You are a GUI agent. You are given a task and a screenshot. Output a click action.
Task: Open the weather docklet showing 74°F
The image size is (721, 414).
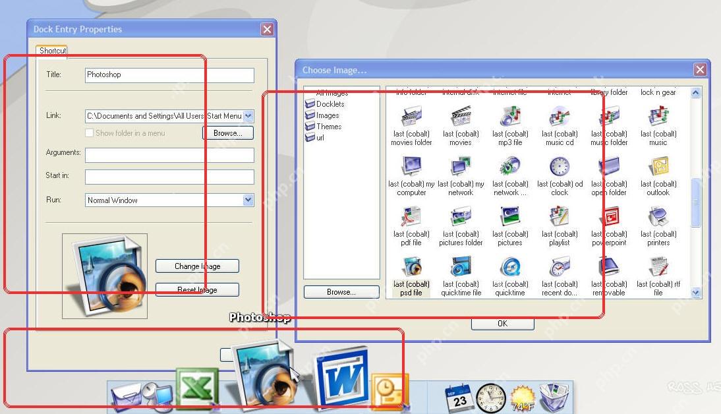coord(523,398)
